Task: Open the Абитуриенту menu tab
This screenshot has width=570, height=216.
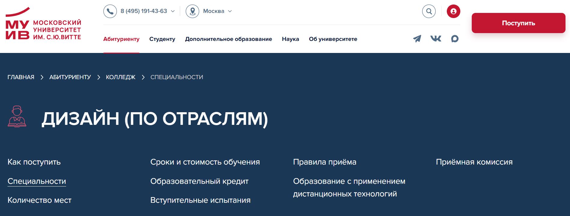Action: pos(121,39)
